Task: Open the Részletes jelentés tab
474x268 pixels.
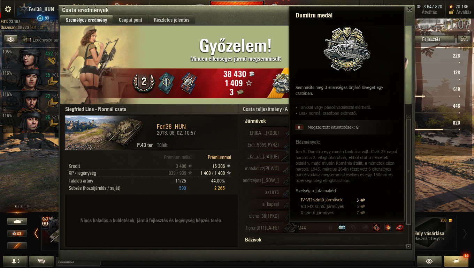Action: pyautogui.click(x=171, y=20)
